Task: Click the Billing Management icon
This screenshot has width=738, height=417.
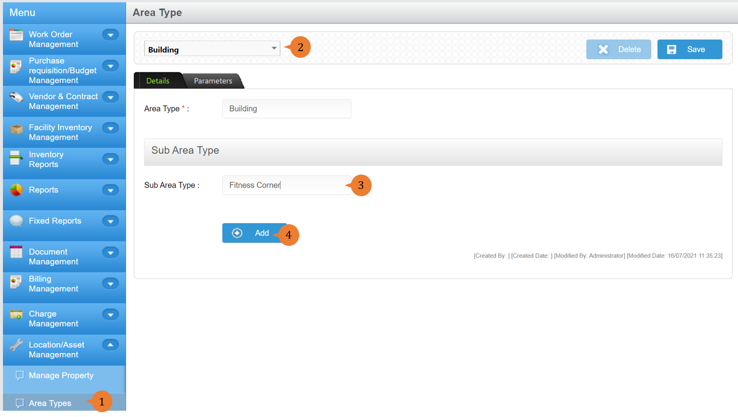Action: pos(16,282)
